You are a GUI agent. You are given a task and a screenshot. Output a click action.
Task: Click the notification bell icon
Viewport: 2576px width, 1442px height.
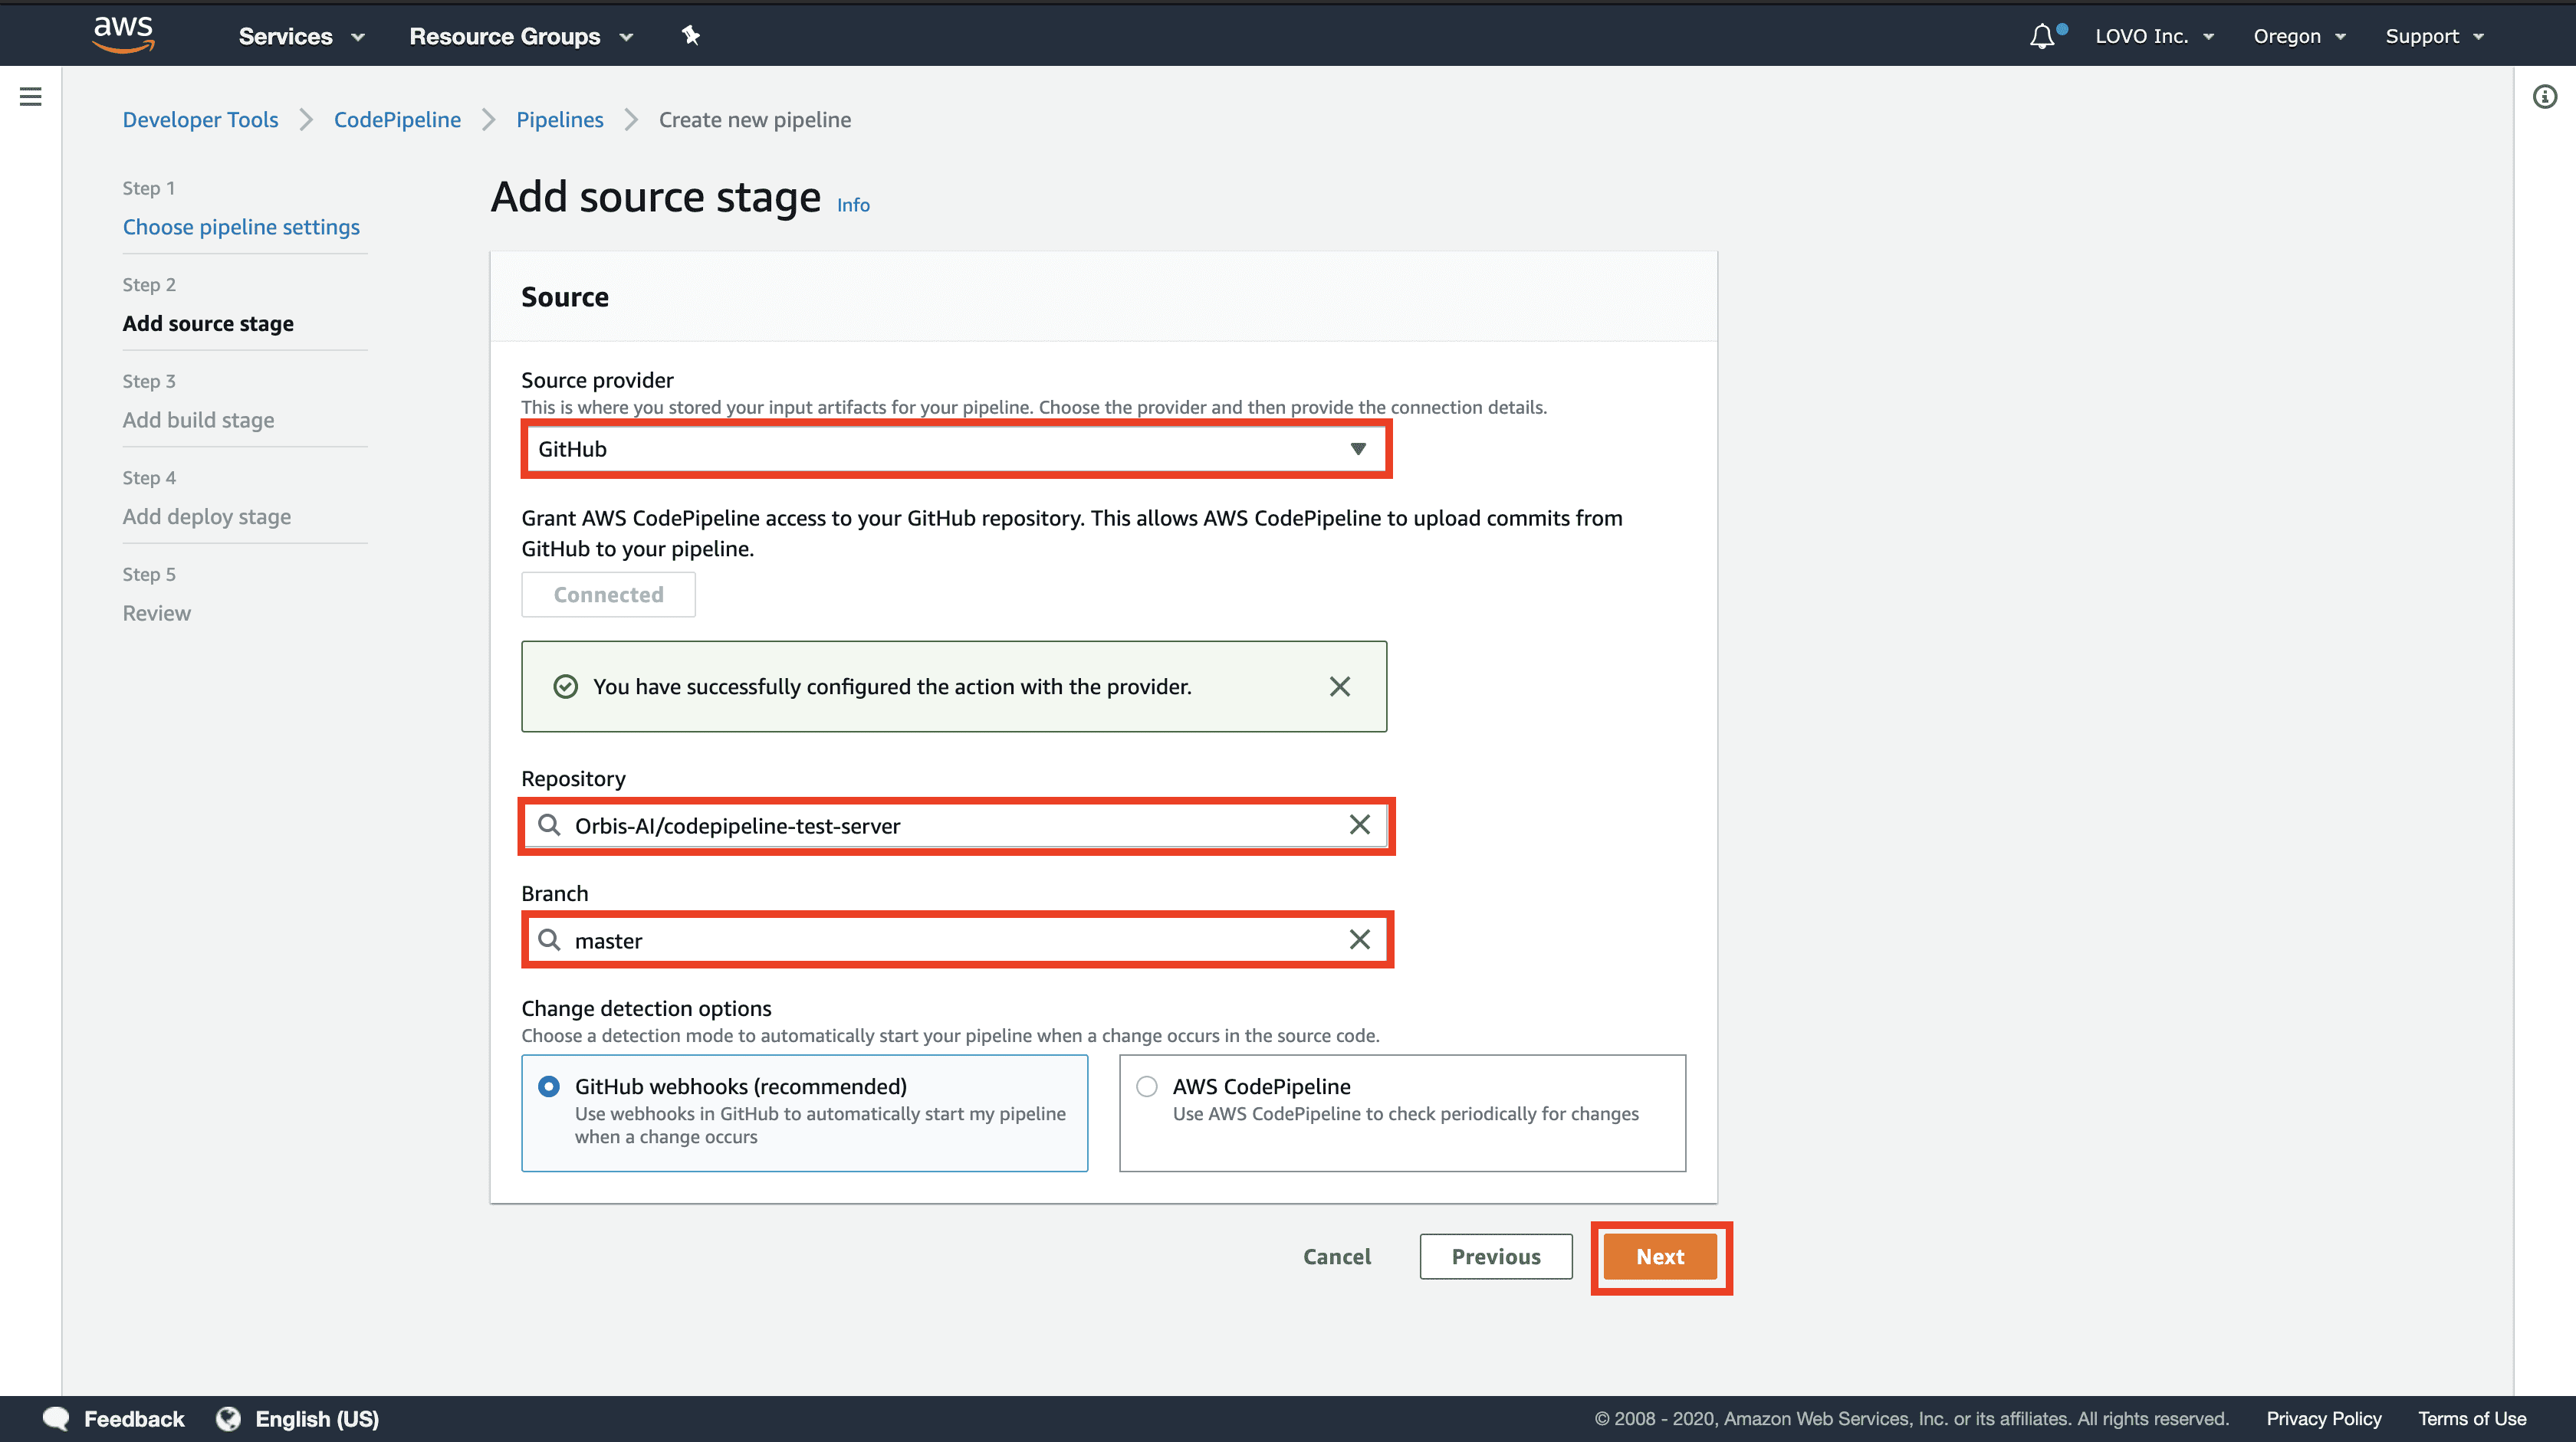pyautogui.click(x=2042, y=35)
